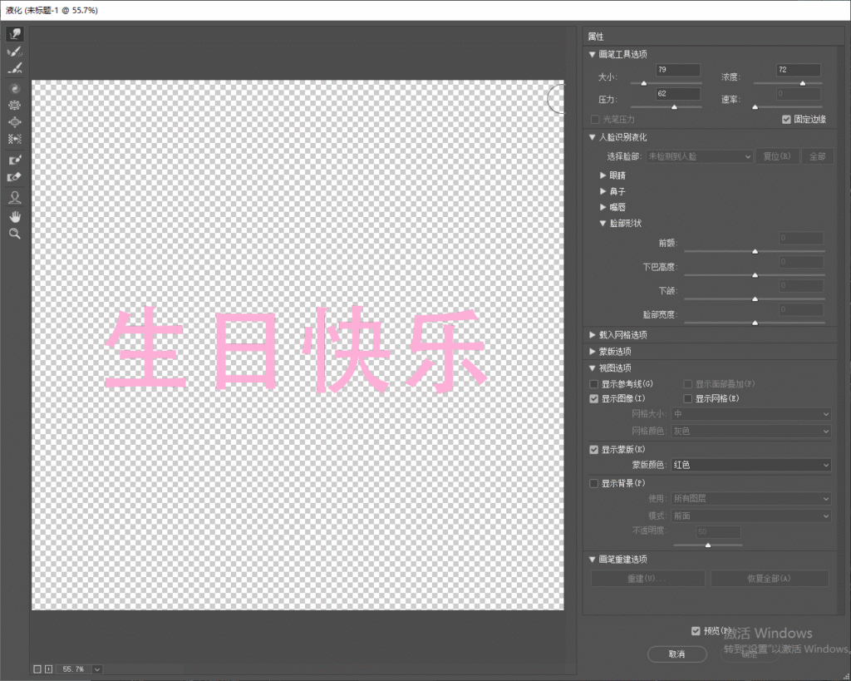The height and width of the screenshot is (681, 851).
Task: Select the Face tool
Action: (15, 197)
